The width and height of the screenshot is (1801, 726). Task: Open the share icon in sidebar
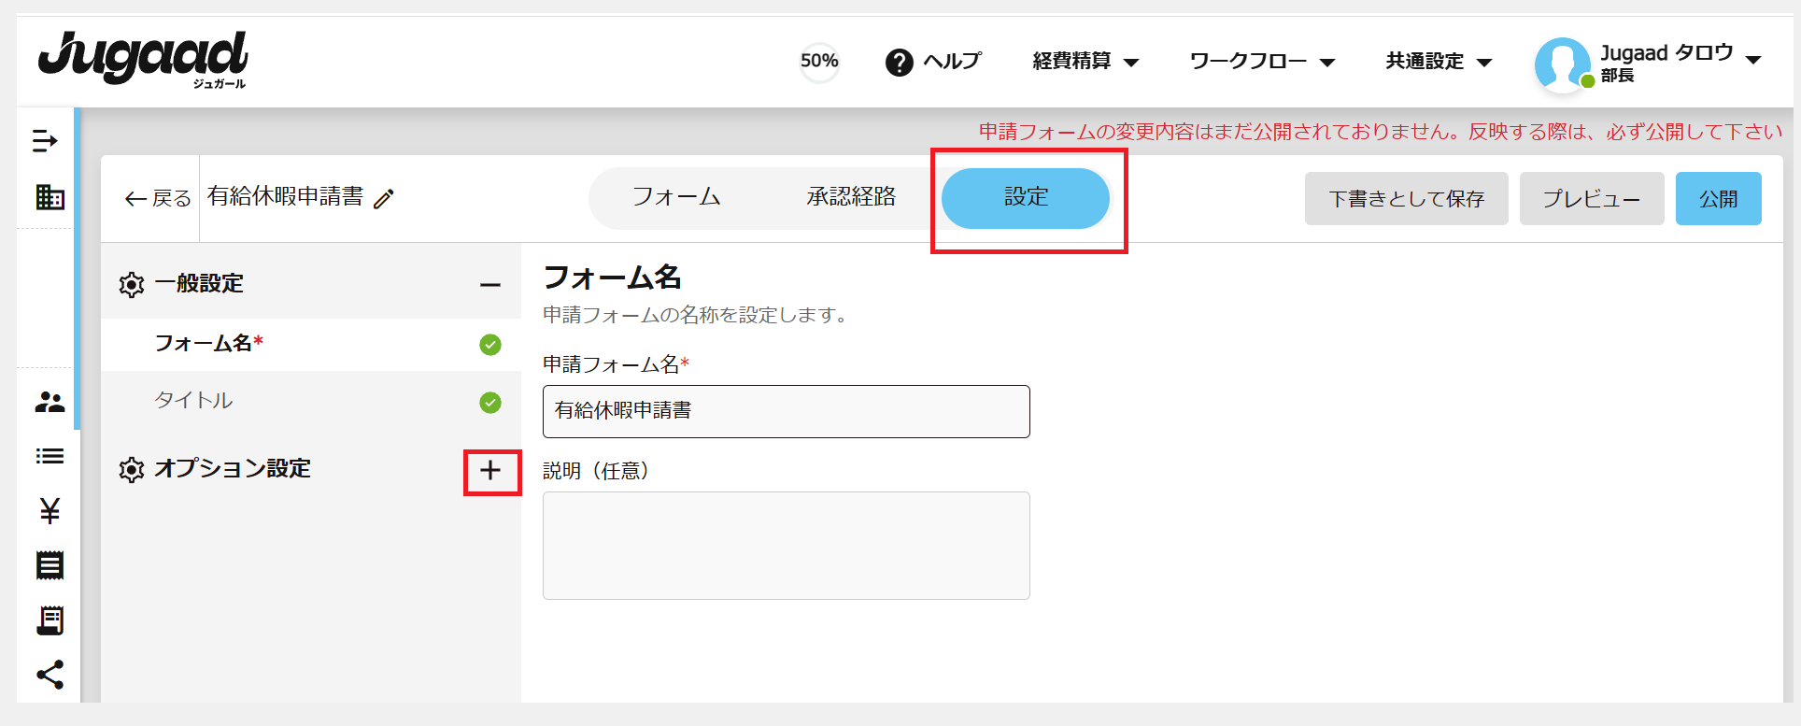click(x=50, y=675)
